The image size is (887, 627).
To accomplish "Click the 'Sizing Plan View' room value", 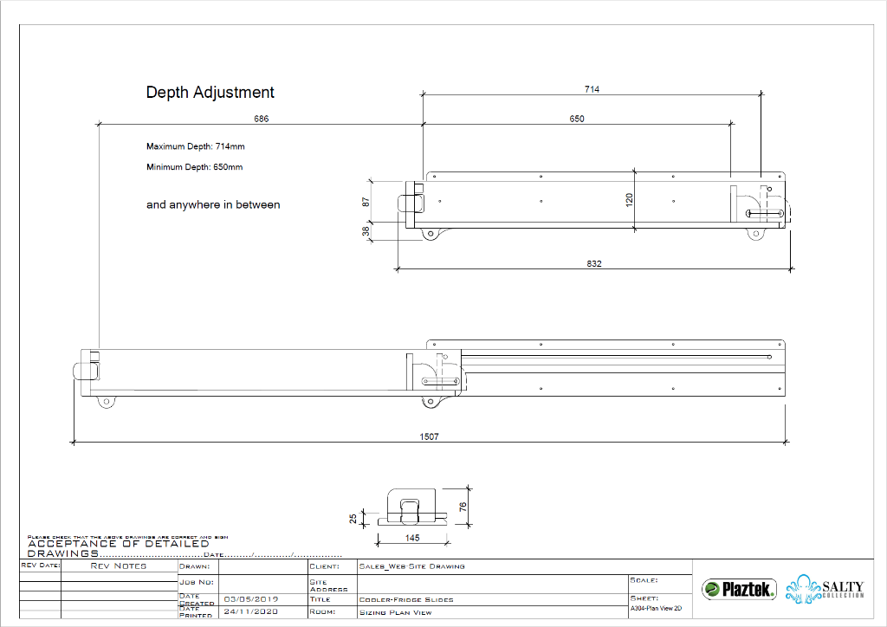I will [x=395, y=612].
